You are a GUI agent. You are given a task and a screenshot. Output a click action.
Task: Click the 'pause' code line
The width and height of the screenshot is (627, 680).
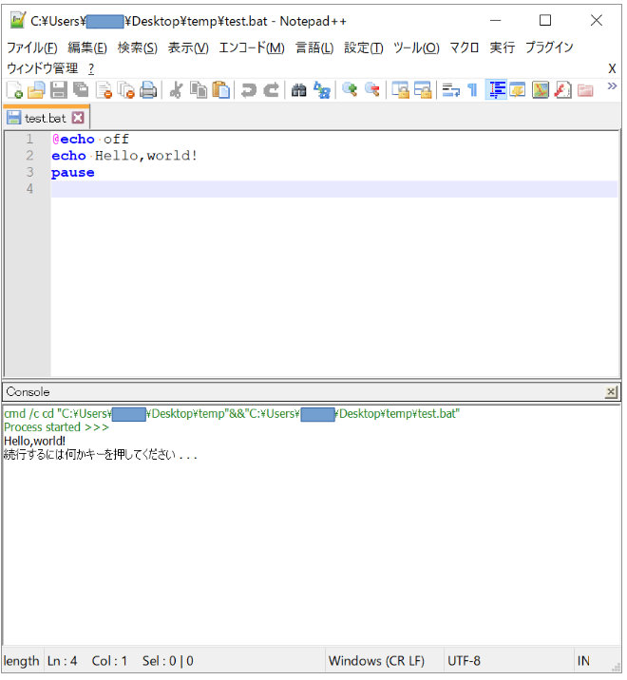point(73,173)
